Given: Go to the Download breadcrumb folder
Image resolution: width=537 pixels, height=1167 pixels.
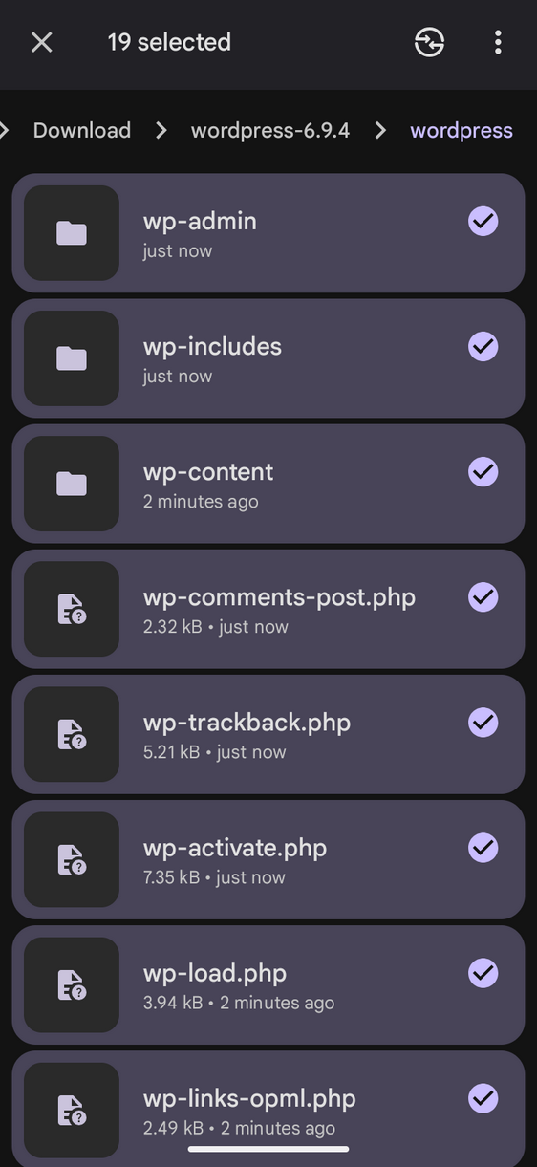Looking at the screenshot, I should 82,130.
